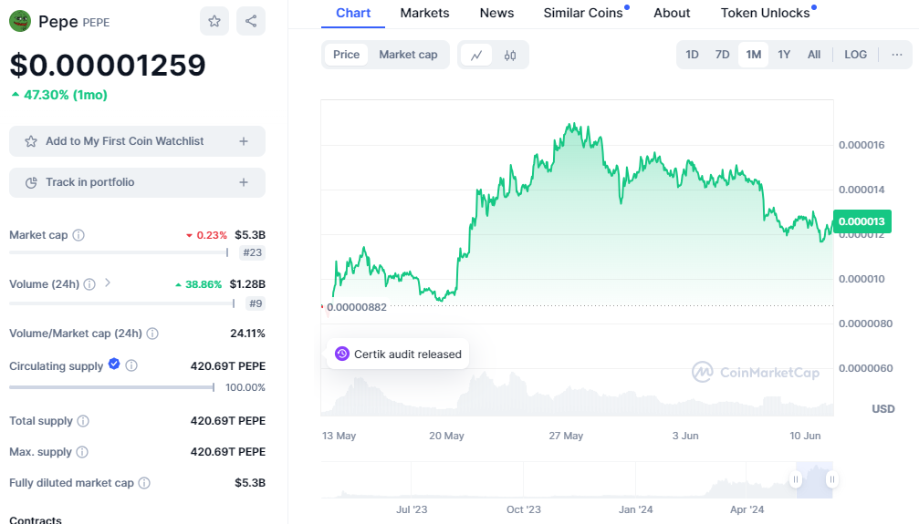Click the share icon next to Pepe
The width and height of the screenshot is (919, 524).
pyautogui.click(x=251, y=21)
